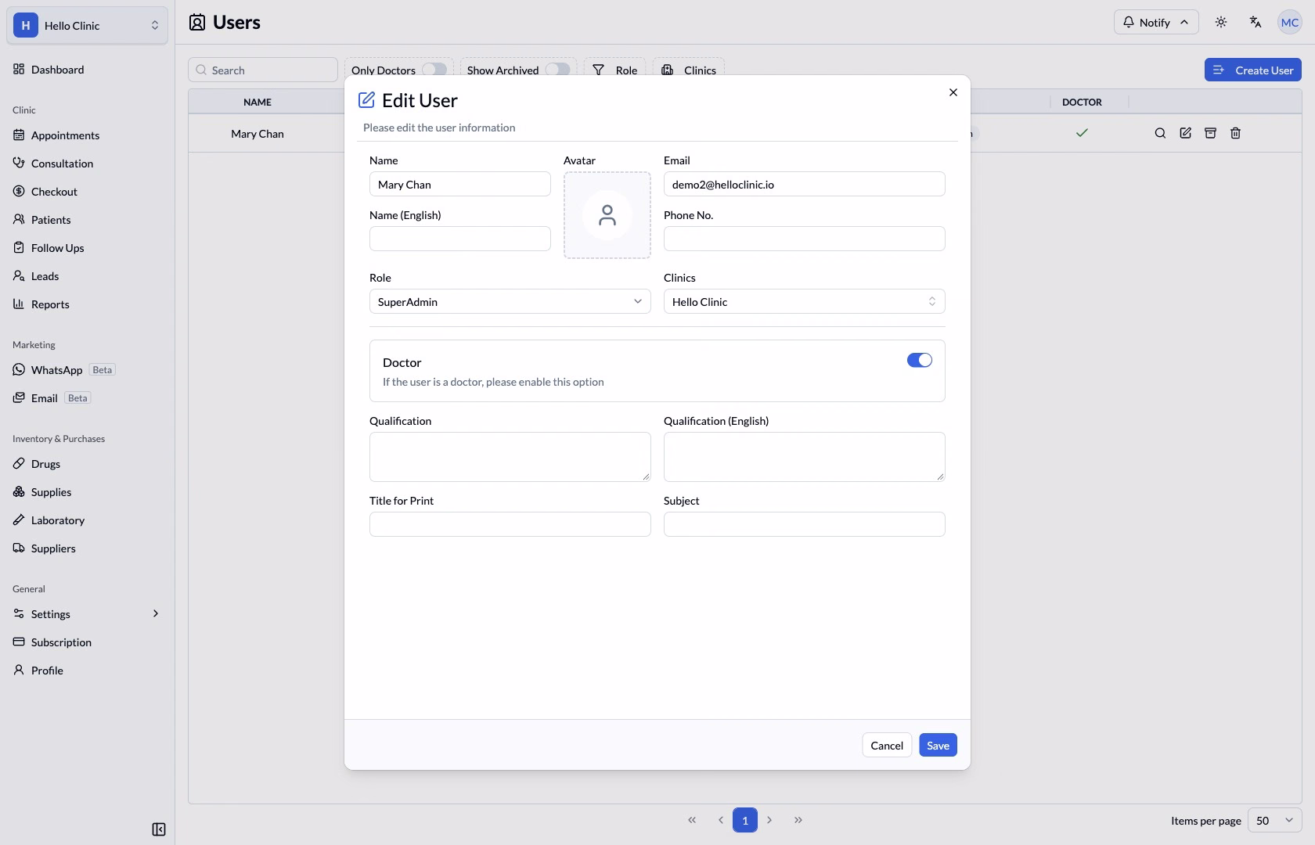Open the language translate icon
Screen dimensions: 1315x845
pyautogui.click(x=1256, y=22)
